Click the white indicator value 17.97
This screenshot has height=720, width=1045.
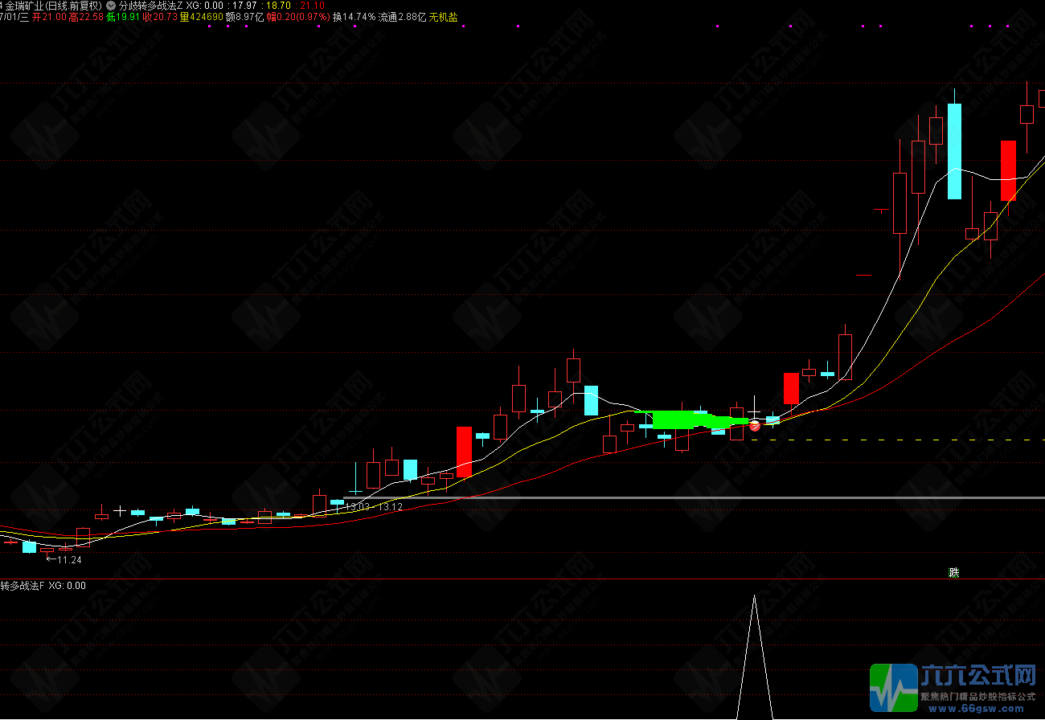pyautogui.click(x=244, y=6)
